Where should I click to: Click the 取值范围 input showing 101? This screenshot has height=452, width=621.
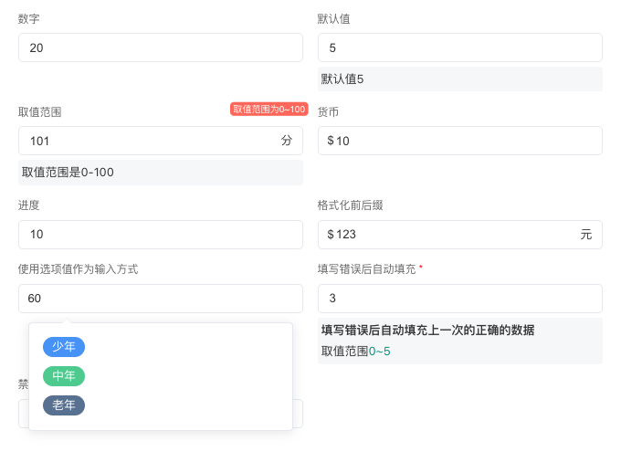(x=146, y=141)
